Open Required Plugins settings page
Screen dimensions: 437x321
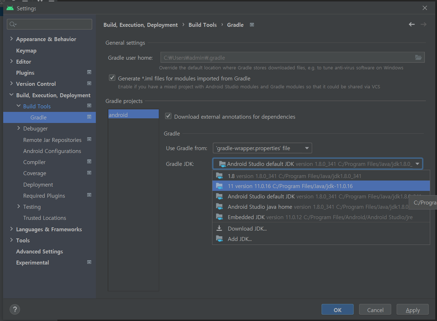tap(44, 196)
